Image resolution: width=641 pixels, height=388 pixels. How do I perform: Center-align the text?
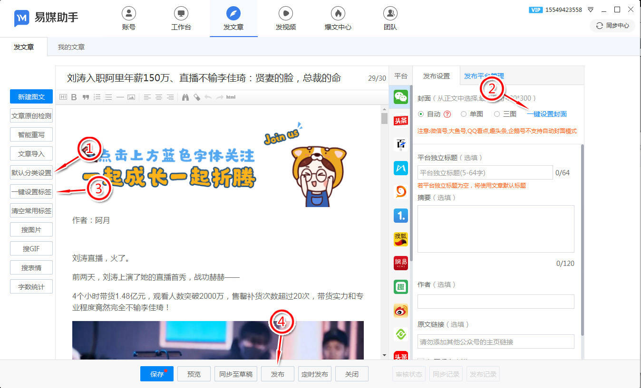tap(159, 97)
